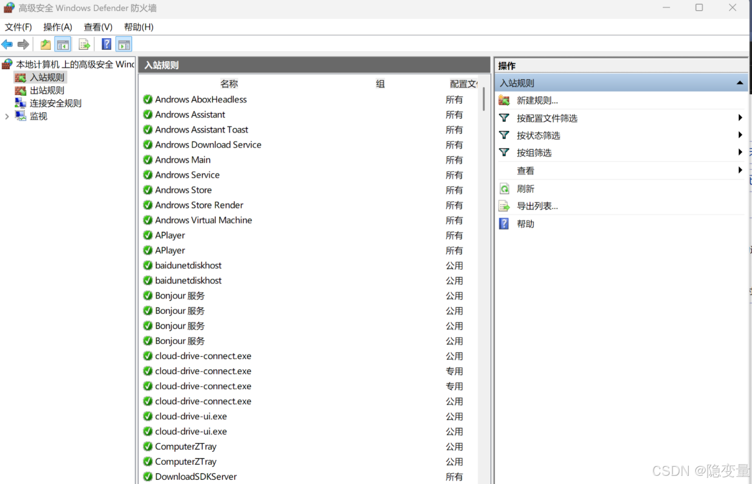The height and width of the screenshot is (484, 752).
Task: Select the Androws Assistant Toast rule
Action: 202,129
